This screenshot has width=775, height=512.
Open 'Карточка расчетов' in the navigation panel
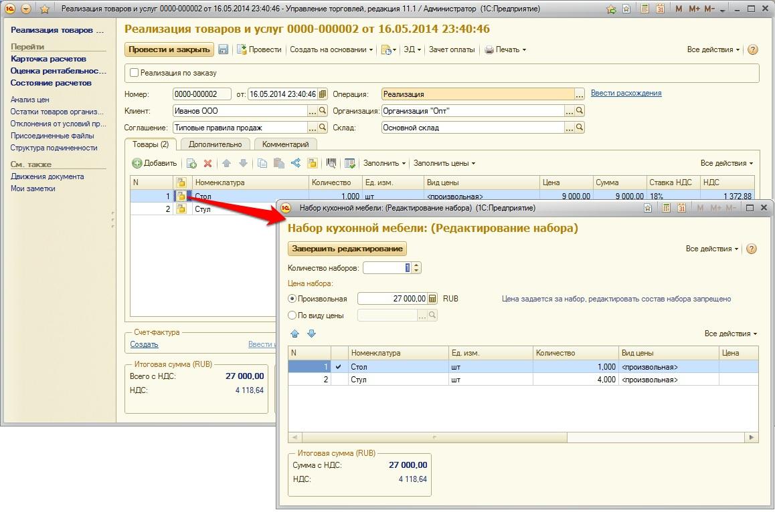(48, 59)
